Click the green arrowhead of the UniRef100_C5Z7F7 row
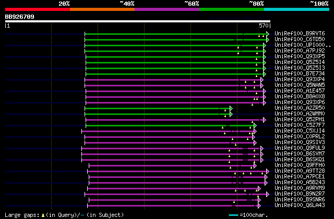Image resolution: width=334 pixels, height=219 pixels. click(x=255, y=126)
